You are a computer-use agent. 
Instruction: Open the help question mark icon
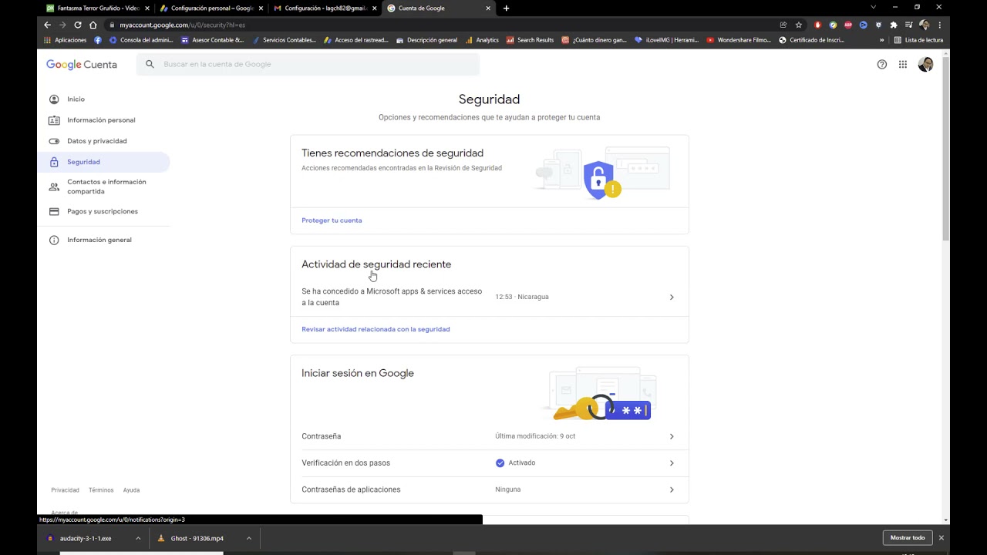[x=882, y=64]
